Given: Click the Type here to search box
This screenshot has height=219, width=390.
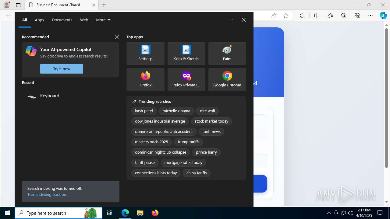Looking at the screenshot, I should click(x=58, y=213).
